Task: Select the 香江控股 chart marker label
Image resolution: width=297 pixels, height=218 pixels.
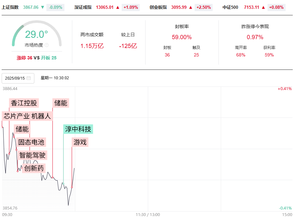Action: click(24, 103)
